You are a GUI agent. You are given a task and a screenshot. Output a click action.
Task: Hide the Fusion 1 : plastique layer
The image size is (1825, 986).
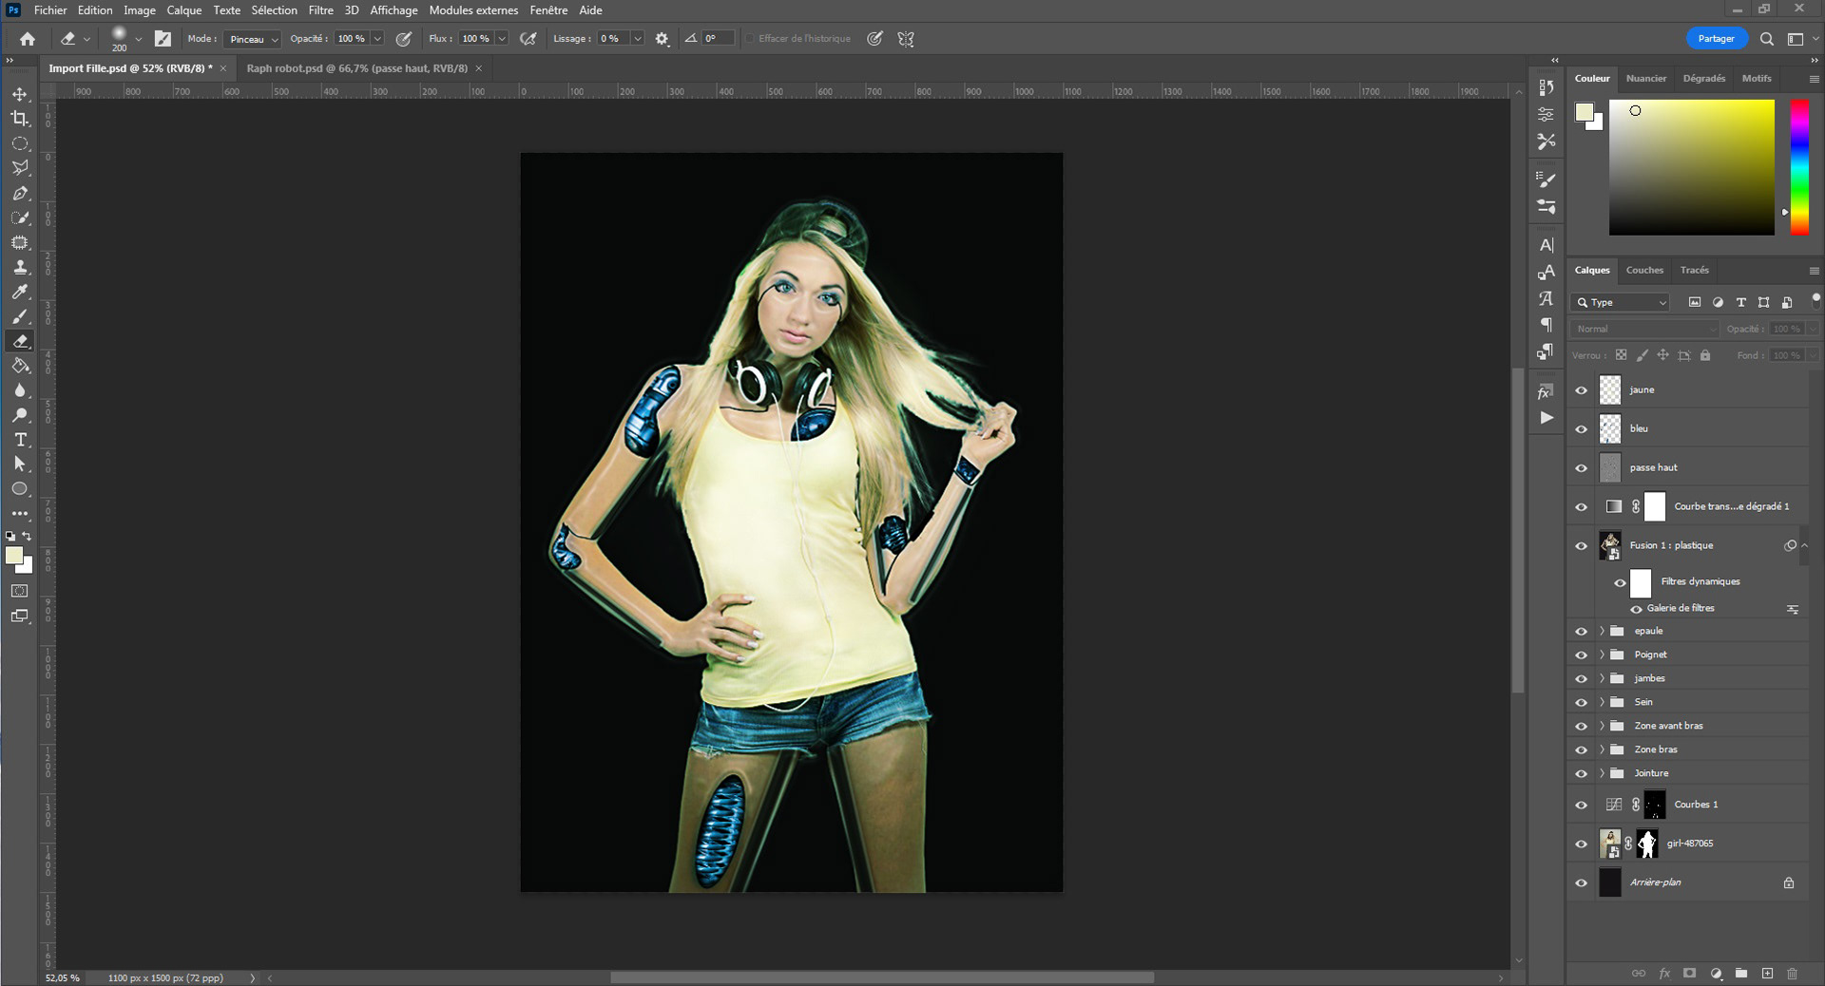tap(1582, 546)
